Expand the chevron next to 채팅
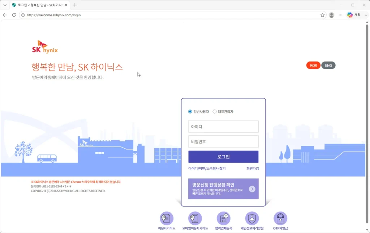The width and height of the screenshot is (370, 233). [366, 15]
